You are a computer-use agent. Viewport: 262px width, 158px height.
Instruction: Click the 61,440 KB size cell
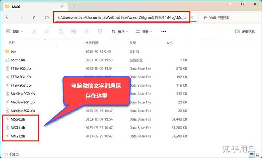click(x=179, y=119)
